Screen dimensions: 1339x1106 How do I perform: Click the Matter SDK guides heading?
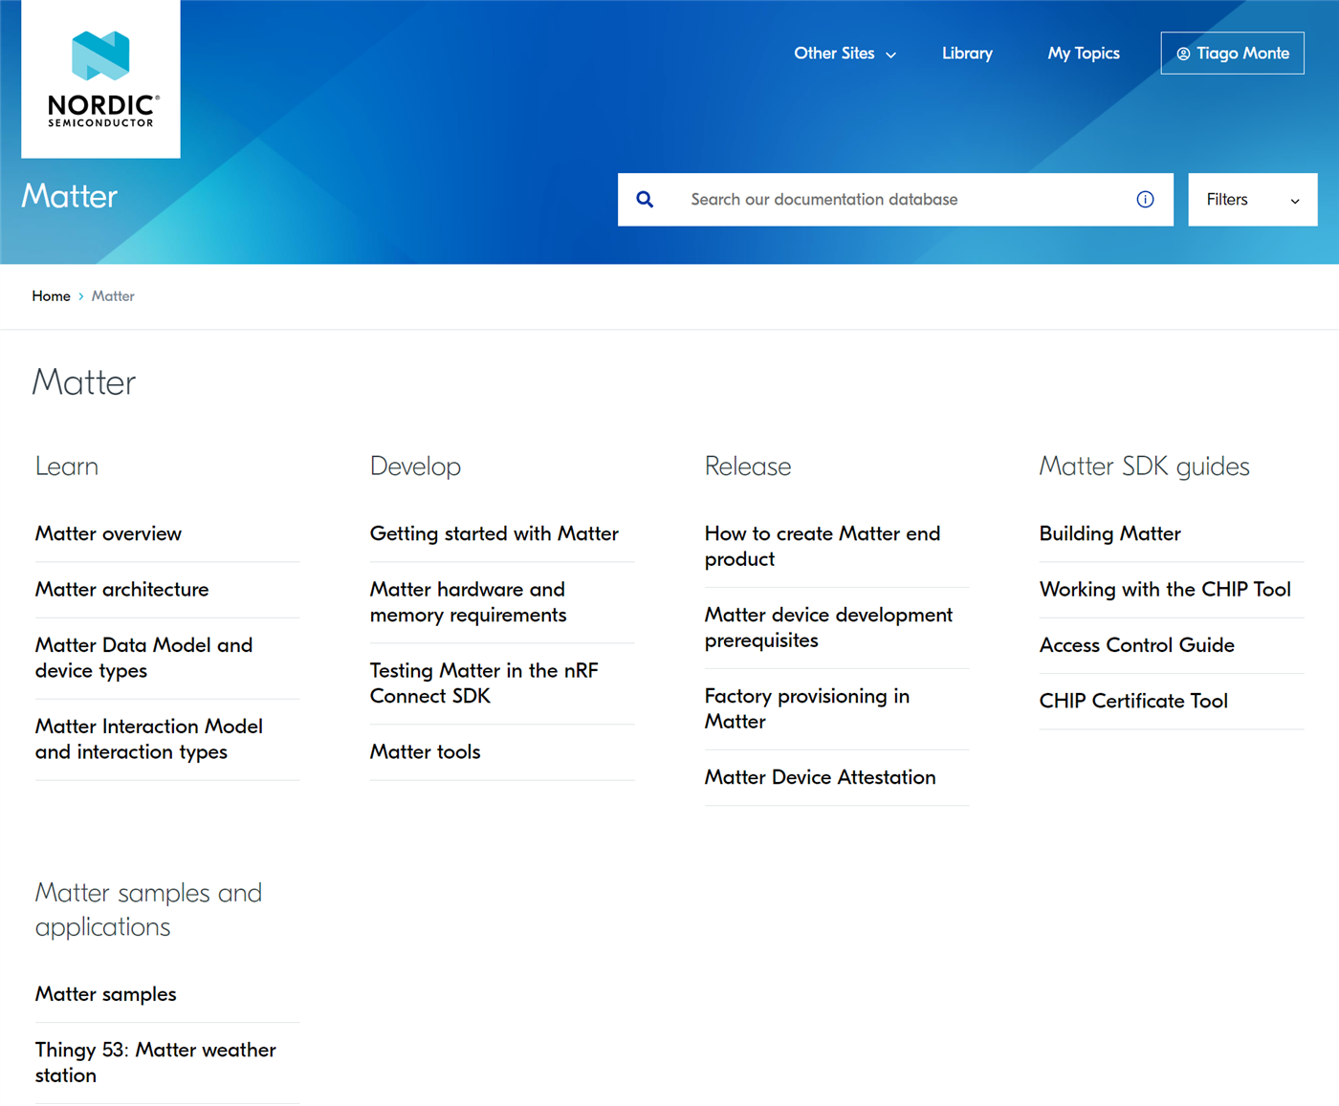click(1144, 466)
